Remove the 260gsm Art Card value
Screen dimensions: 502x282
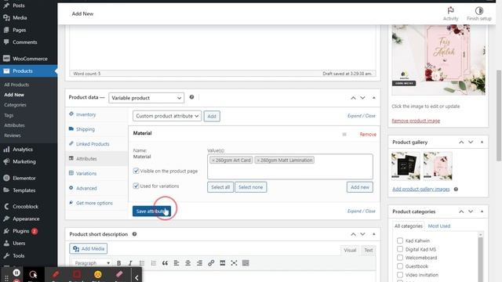213,160
